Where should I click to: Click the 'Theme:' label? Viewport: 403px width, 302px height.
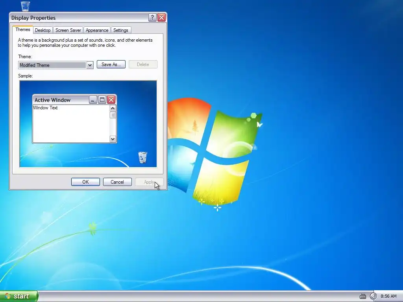tap(25, 57)
